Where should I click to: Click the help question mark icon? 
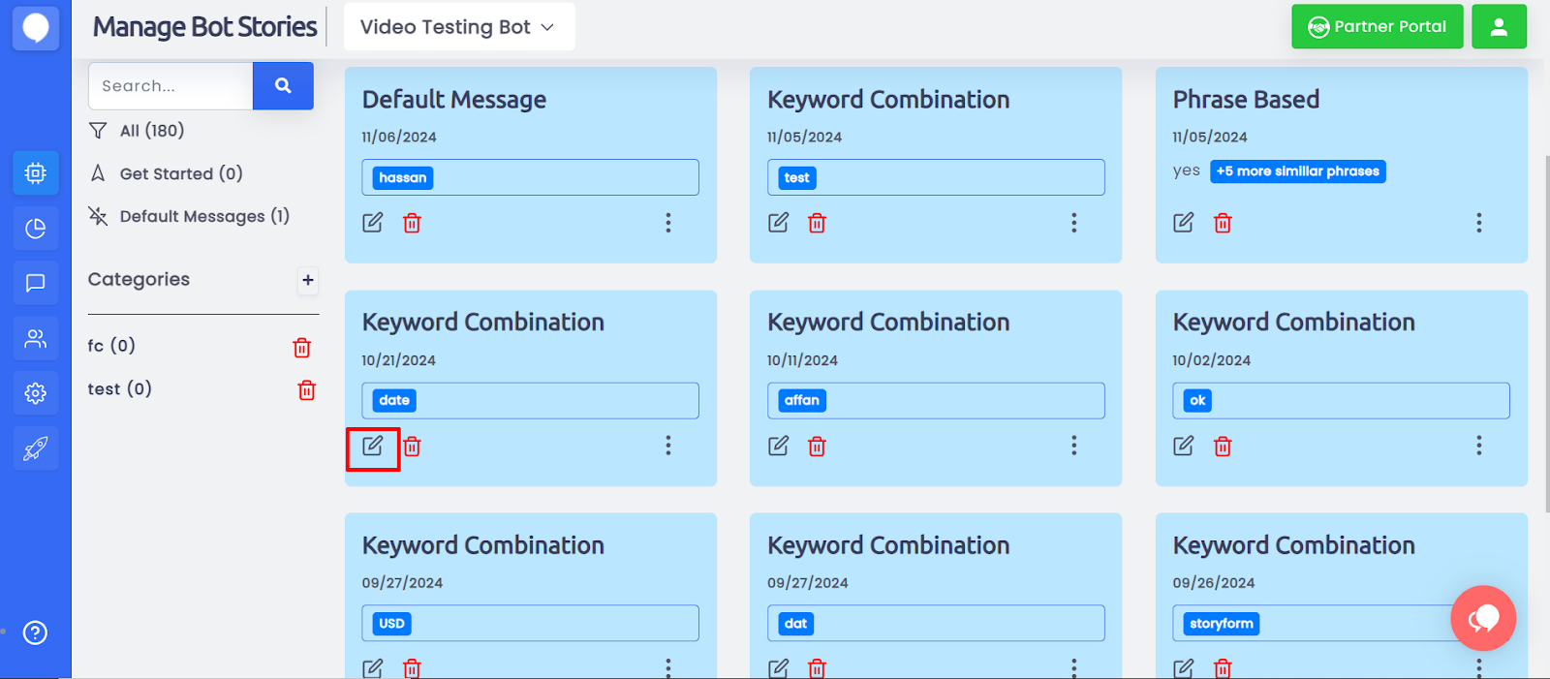36,633
